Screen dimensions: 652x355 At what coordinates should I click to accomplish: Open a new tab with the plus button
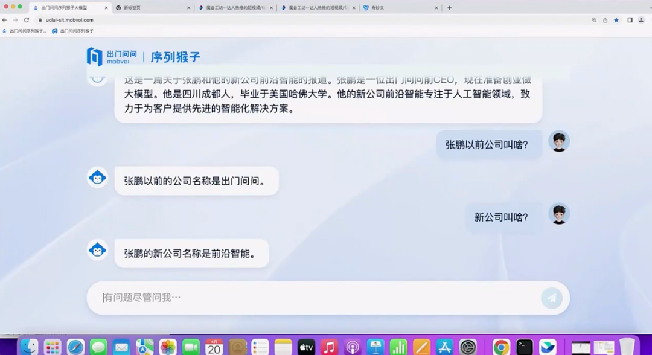point(450,8)
